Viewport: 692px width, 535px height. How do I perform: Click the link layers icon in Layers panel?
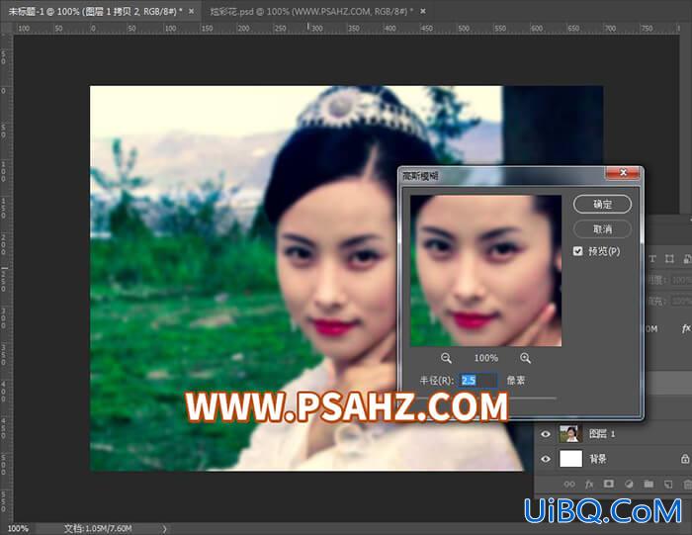[x=569, y=485]
